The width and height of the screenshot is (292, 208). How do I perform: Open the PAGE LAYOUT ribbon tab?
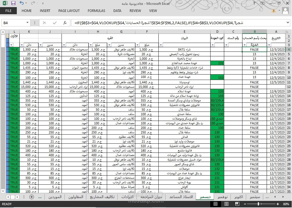tap(69, 11)
